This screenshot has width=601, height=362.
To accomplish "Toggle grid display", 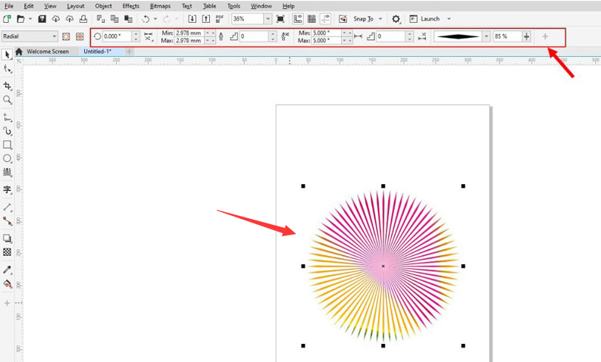I will (x=311, y=19).
